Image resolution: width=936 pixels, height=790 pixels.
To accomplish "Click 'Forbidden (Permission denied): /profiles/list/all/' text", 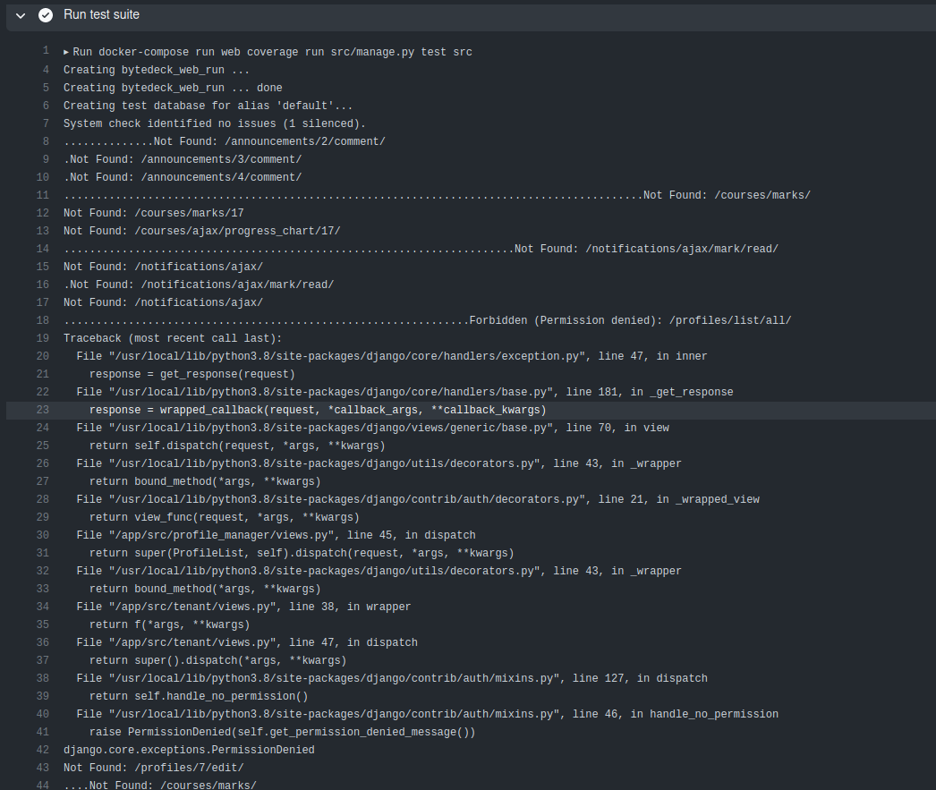I will point(630,320).
